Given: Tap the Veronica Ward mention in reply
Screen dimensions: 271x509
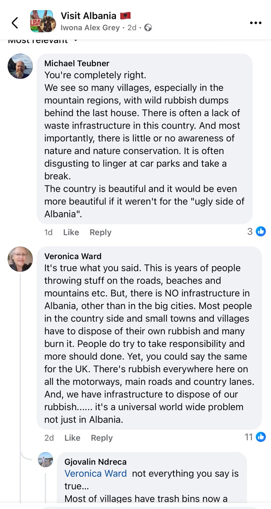Looking at the screenshot, I should [x=95, y=474].
